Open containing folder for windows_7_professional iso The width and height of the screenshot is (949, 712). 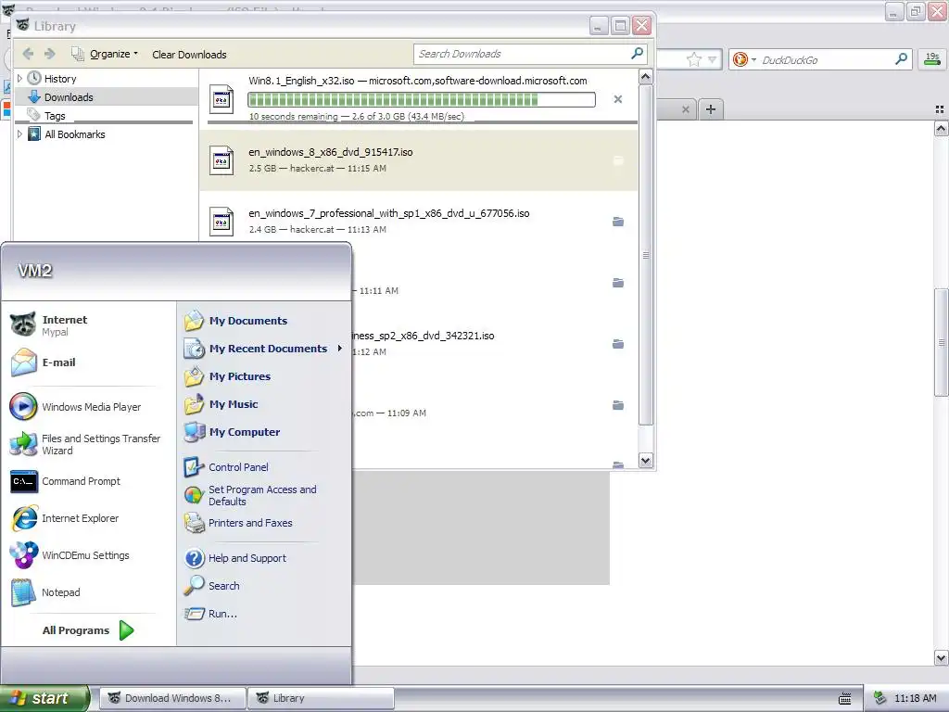(x=618, y=222)
